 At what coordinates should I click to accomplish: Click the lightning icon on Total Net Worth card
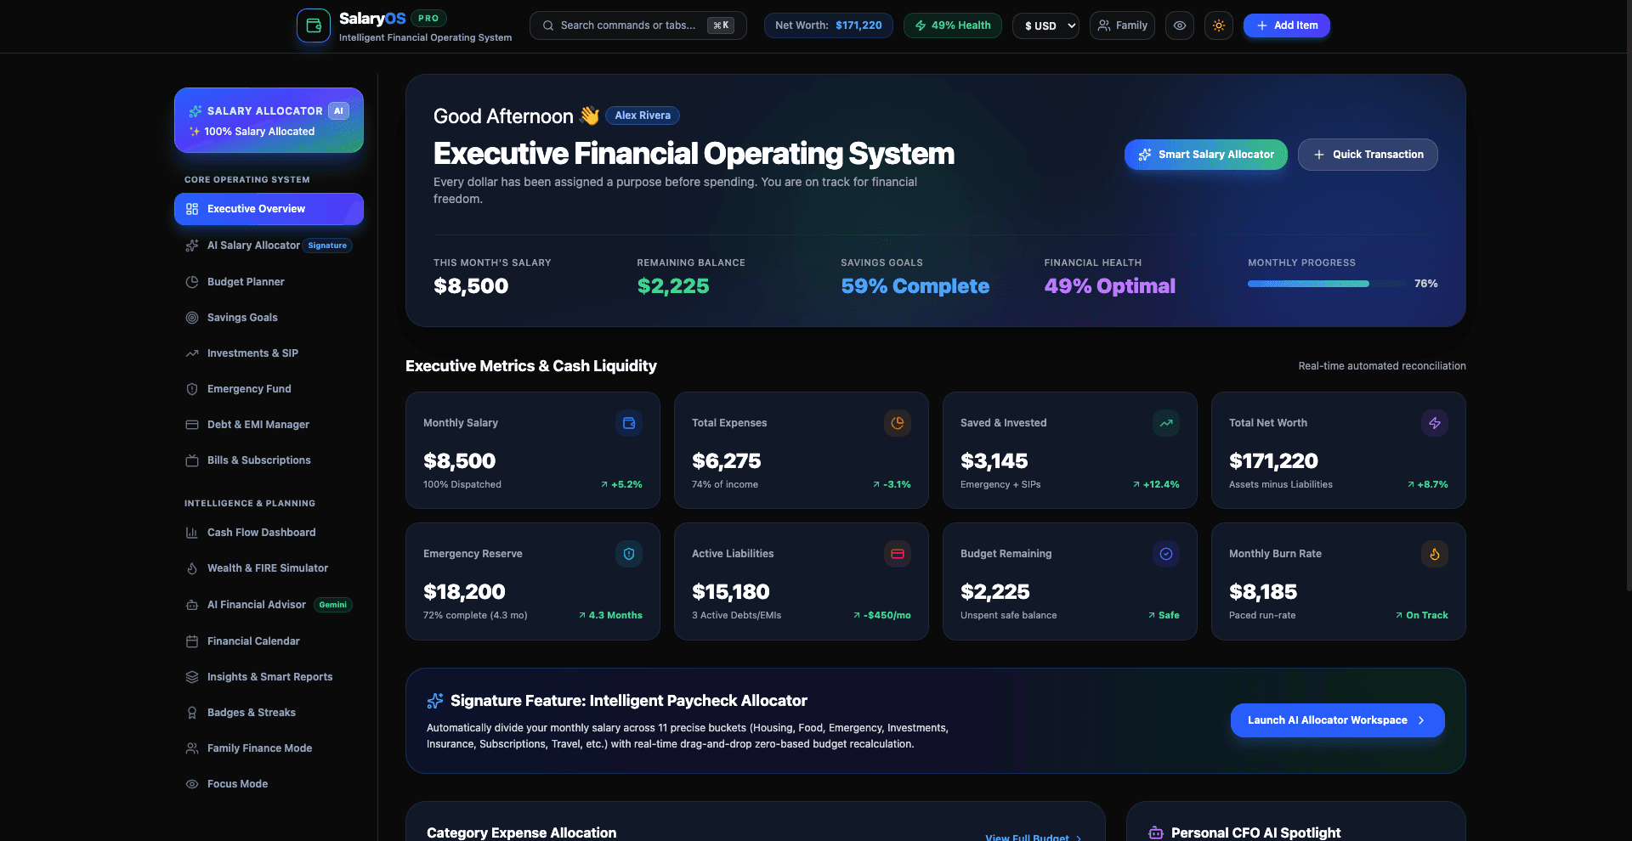coord(1435,423)
